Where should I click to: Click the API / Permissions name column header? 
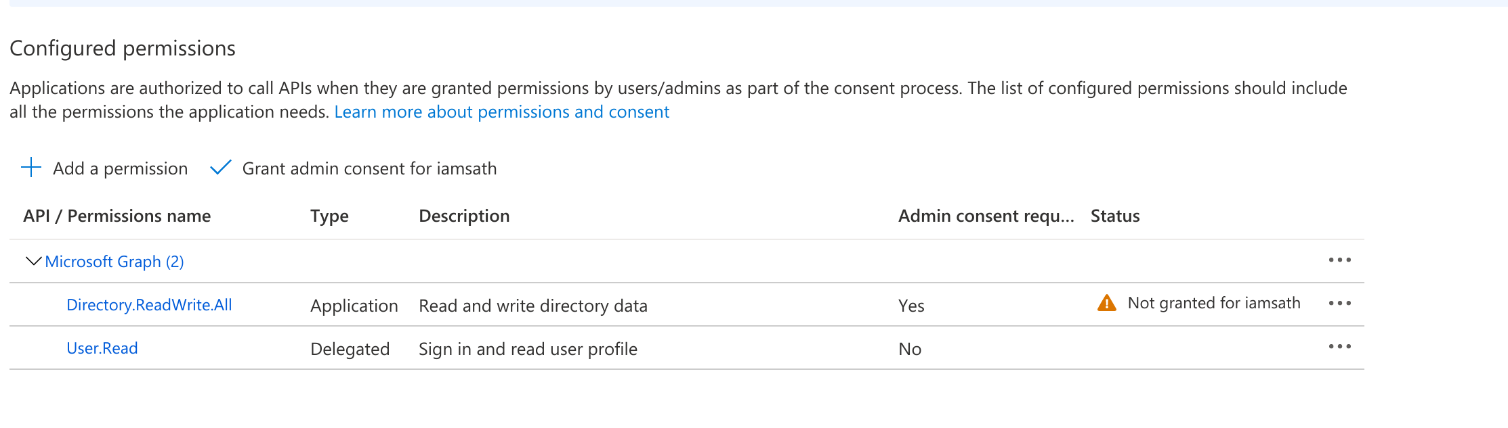(117, 216)
